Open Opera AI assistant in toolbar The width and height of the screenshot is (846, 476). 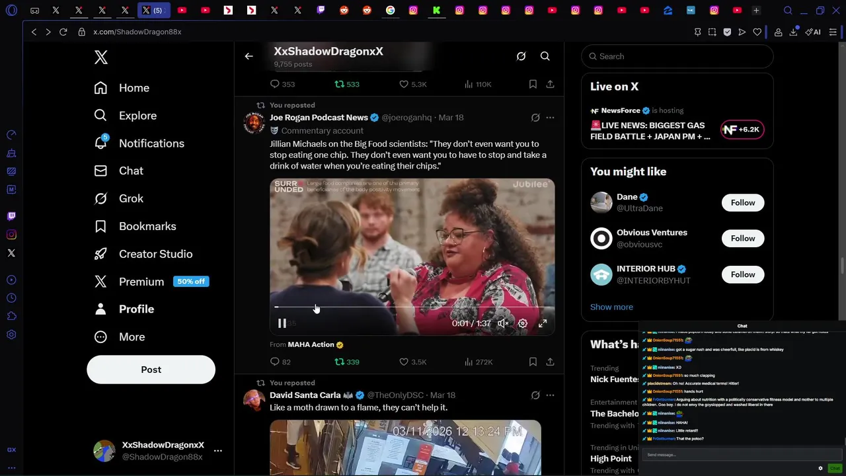click(814, 32)
